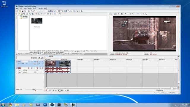Click Go to Start in transport bar
Screen dimensions: 190x107
[x=65, y=90]
